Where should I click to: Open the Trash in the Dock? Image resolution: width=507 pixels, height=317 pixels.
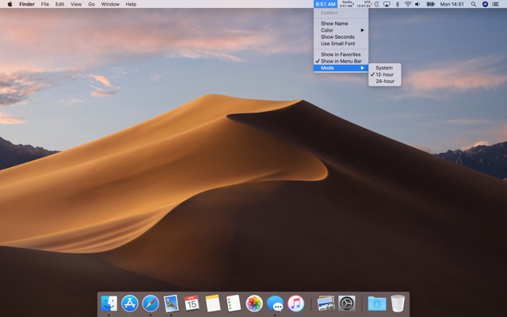click(x=398, y=304)
